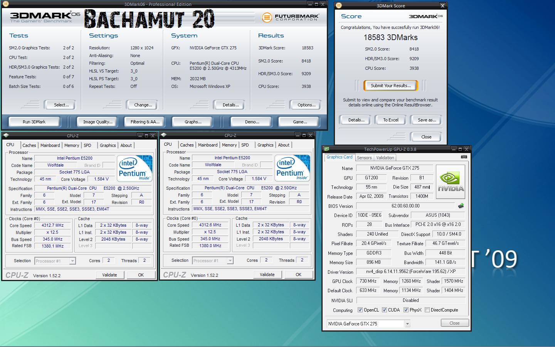Launch the Demo in 3DMark06
This screenshot has height=347, width=555.
coord(252,122)
